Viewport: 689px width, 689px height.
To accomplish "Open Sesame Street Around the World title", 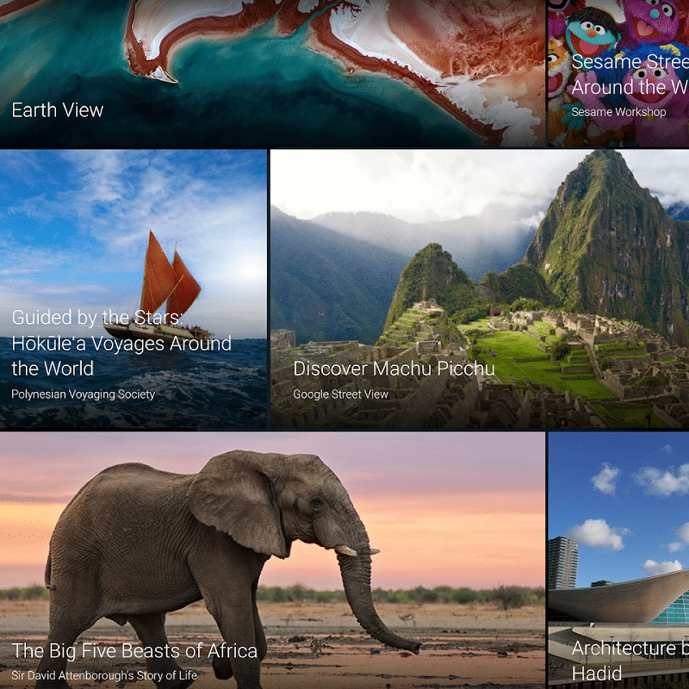I will click(x=630, y=75).
